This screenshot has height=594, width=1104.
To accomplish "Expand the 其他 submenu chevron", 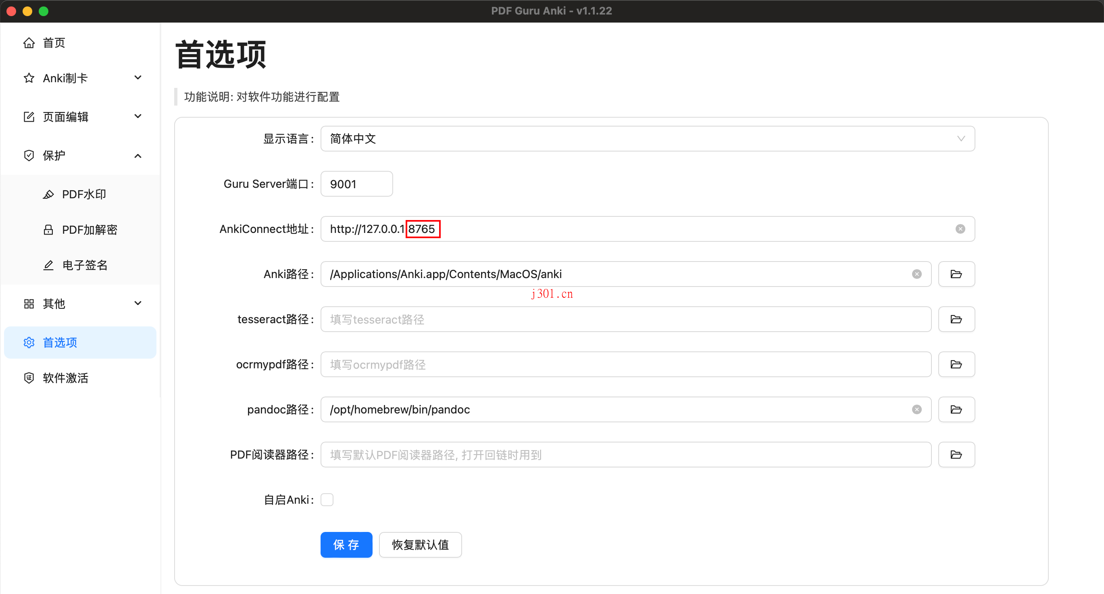I will [138, 303].
